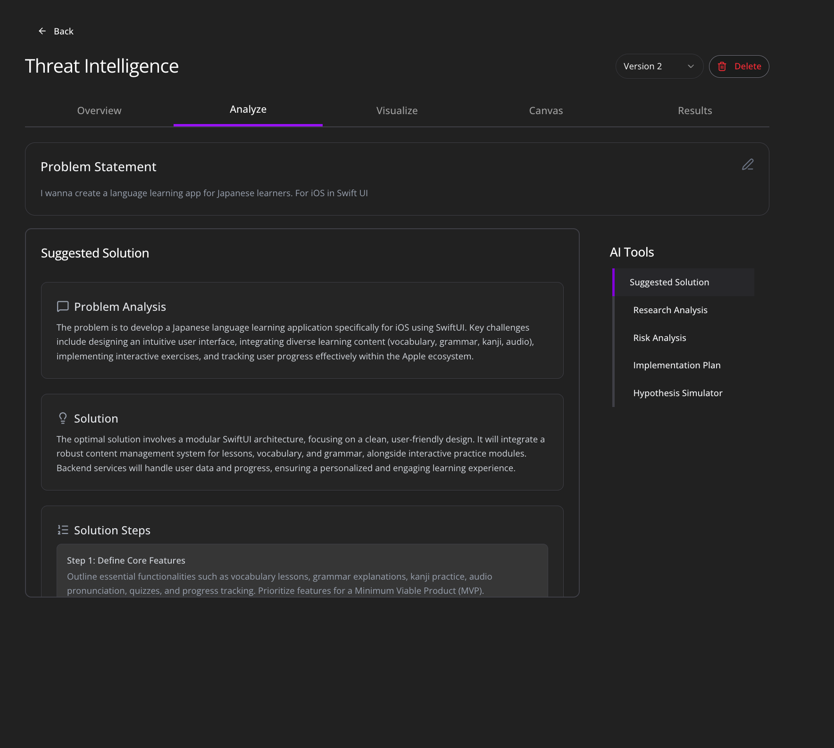Select Research Analysis from AI Tools

pyautogui.click(x=670, y=310)
